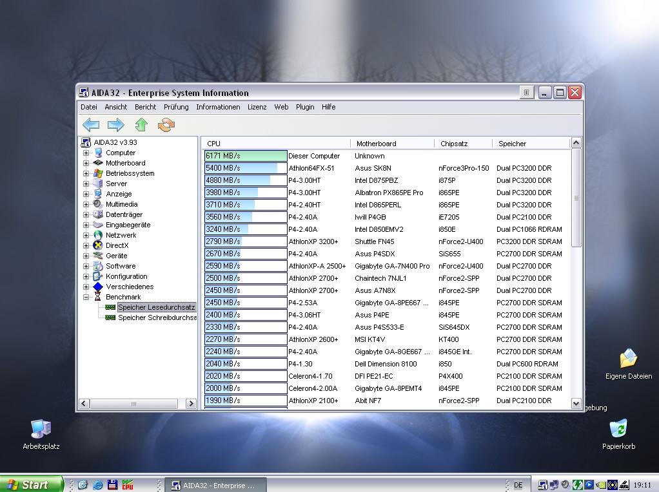Expand the Motherboard tree node
Screen dimensions: 659x492
click(x=86, y=164)
